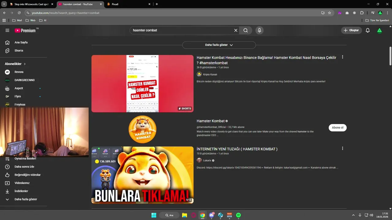
Task: Open the Hamster Kombat channel logo
Action: pyautogui.click(x=142, y=129)
